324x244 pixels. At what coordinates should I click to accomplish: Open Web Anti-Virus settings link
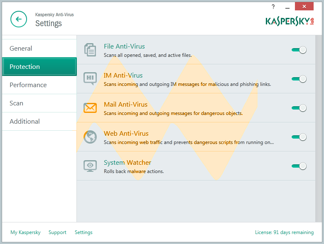click(126, 134)
